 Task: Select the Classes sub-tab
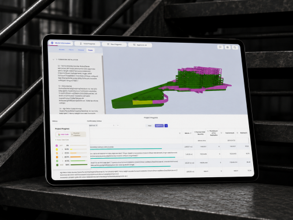[81, 50]
